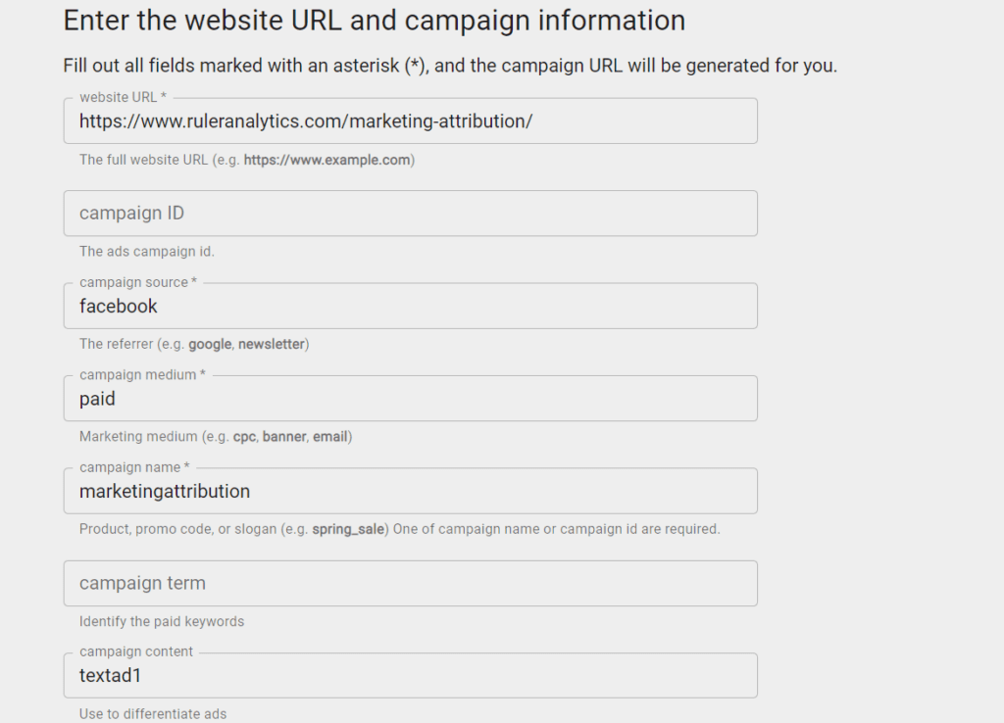Edit the campaign name marketingattribution field
1004x723 pixels.
coord(410,491)
